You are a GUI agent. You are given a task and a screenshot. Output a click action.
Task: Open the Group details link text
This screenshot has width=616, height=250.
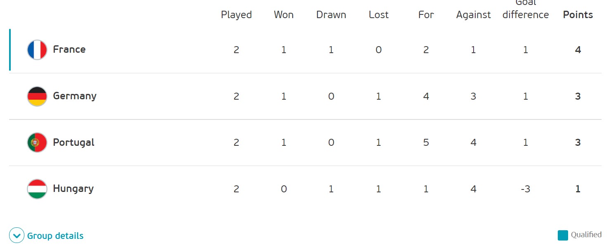coord(55,236)
